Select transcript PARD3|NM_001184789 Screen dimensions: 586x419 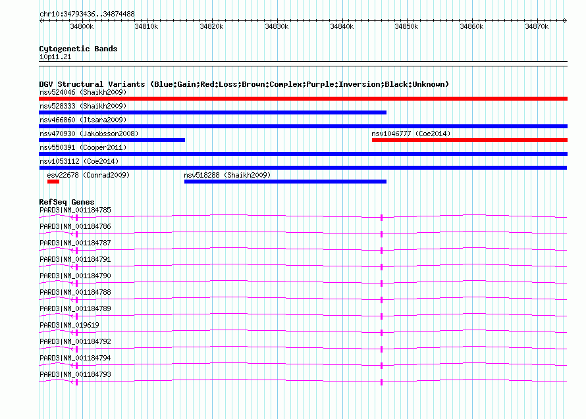(75, 309)
